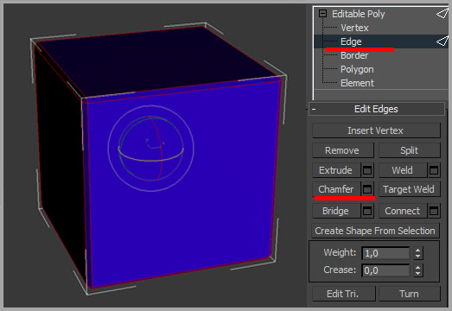Select Element sub-object level

[357, 83]
